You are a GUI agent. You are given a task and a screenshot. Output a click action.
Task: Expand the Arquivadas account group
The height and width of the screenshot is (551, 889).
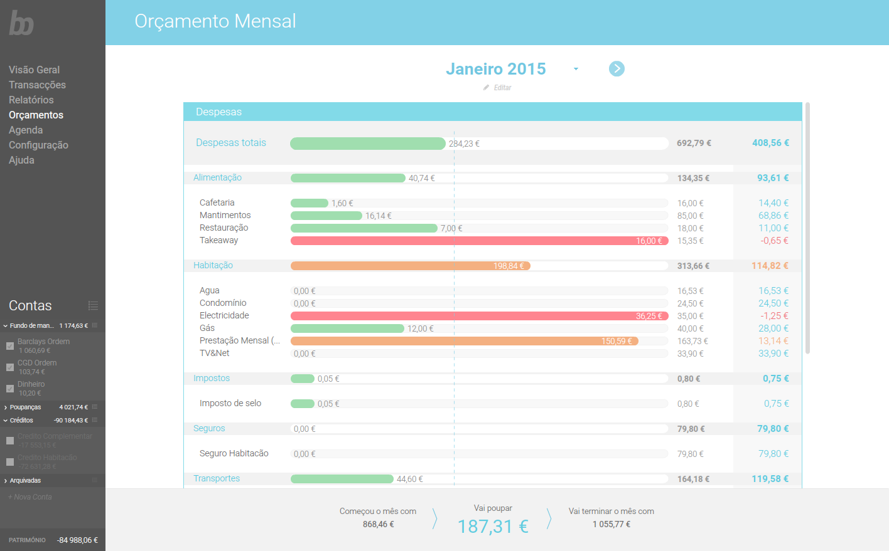[6, 481]
